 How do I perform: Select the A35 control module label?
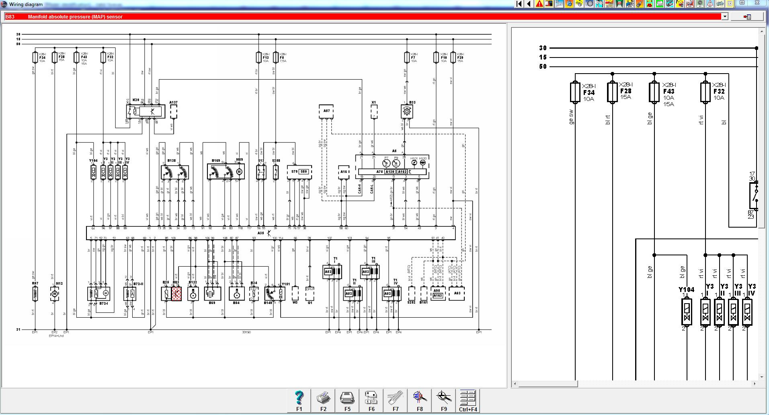pos(261,233)
